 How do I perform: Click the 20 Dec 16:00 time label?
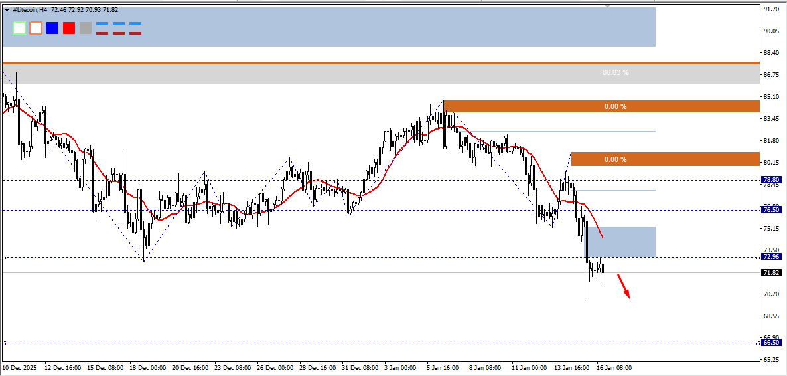[190, 368]
